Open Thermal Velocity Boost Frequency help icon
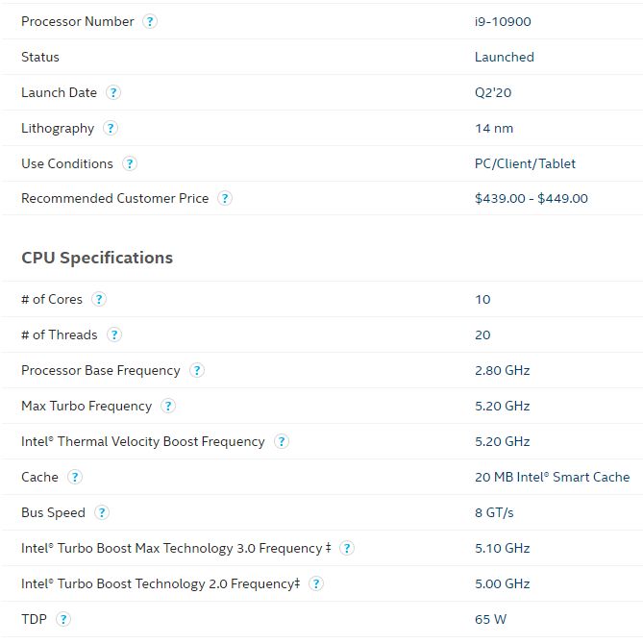 pyautogui.click(x=282, y=441)
